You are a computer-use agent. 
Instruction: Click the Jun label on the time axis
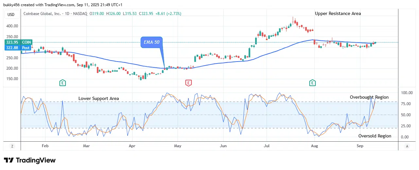point(223,146)
